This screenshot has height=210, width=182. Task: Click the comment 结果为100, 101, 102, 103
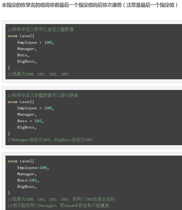[x=38, y=74]
